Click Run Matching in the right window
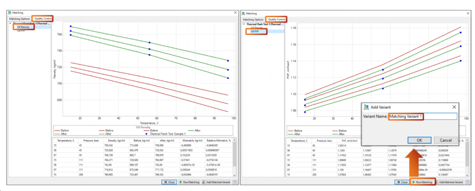The width and height of the screenshot is (475, 191). point(423,182)
